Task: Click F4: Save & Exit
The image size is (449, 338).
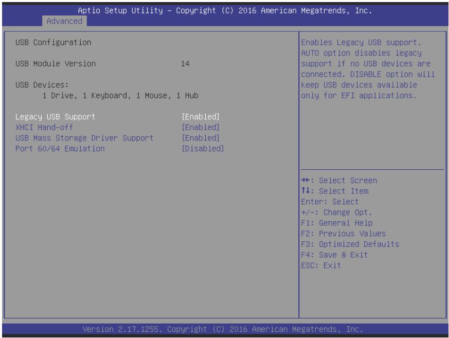Action: (334, 255)
